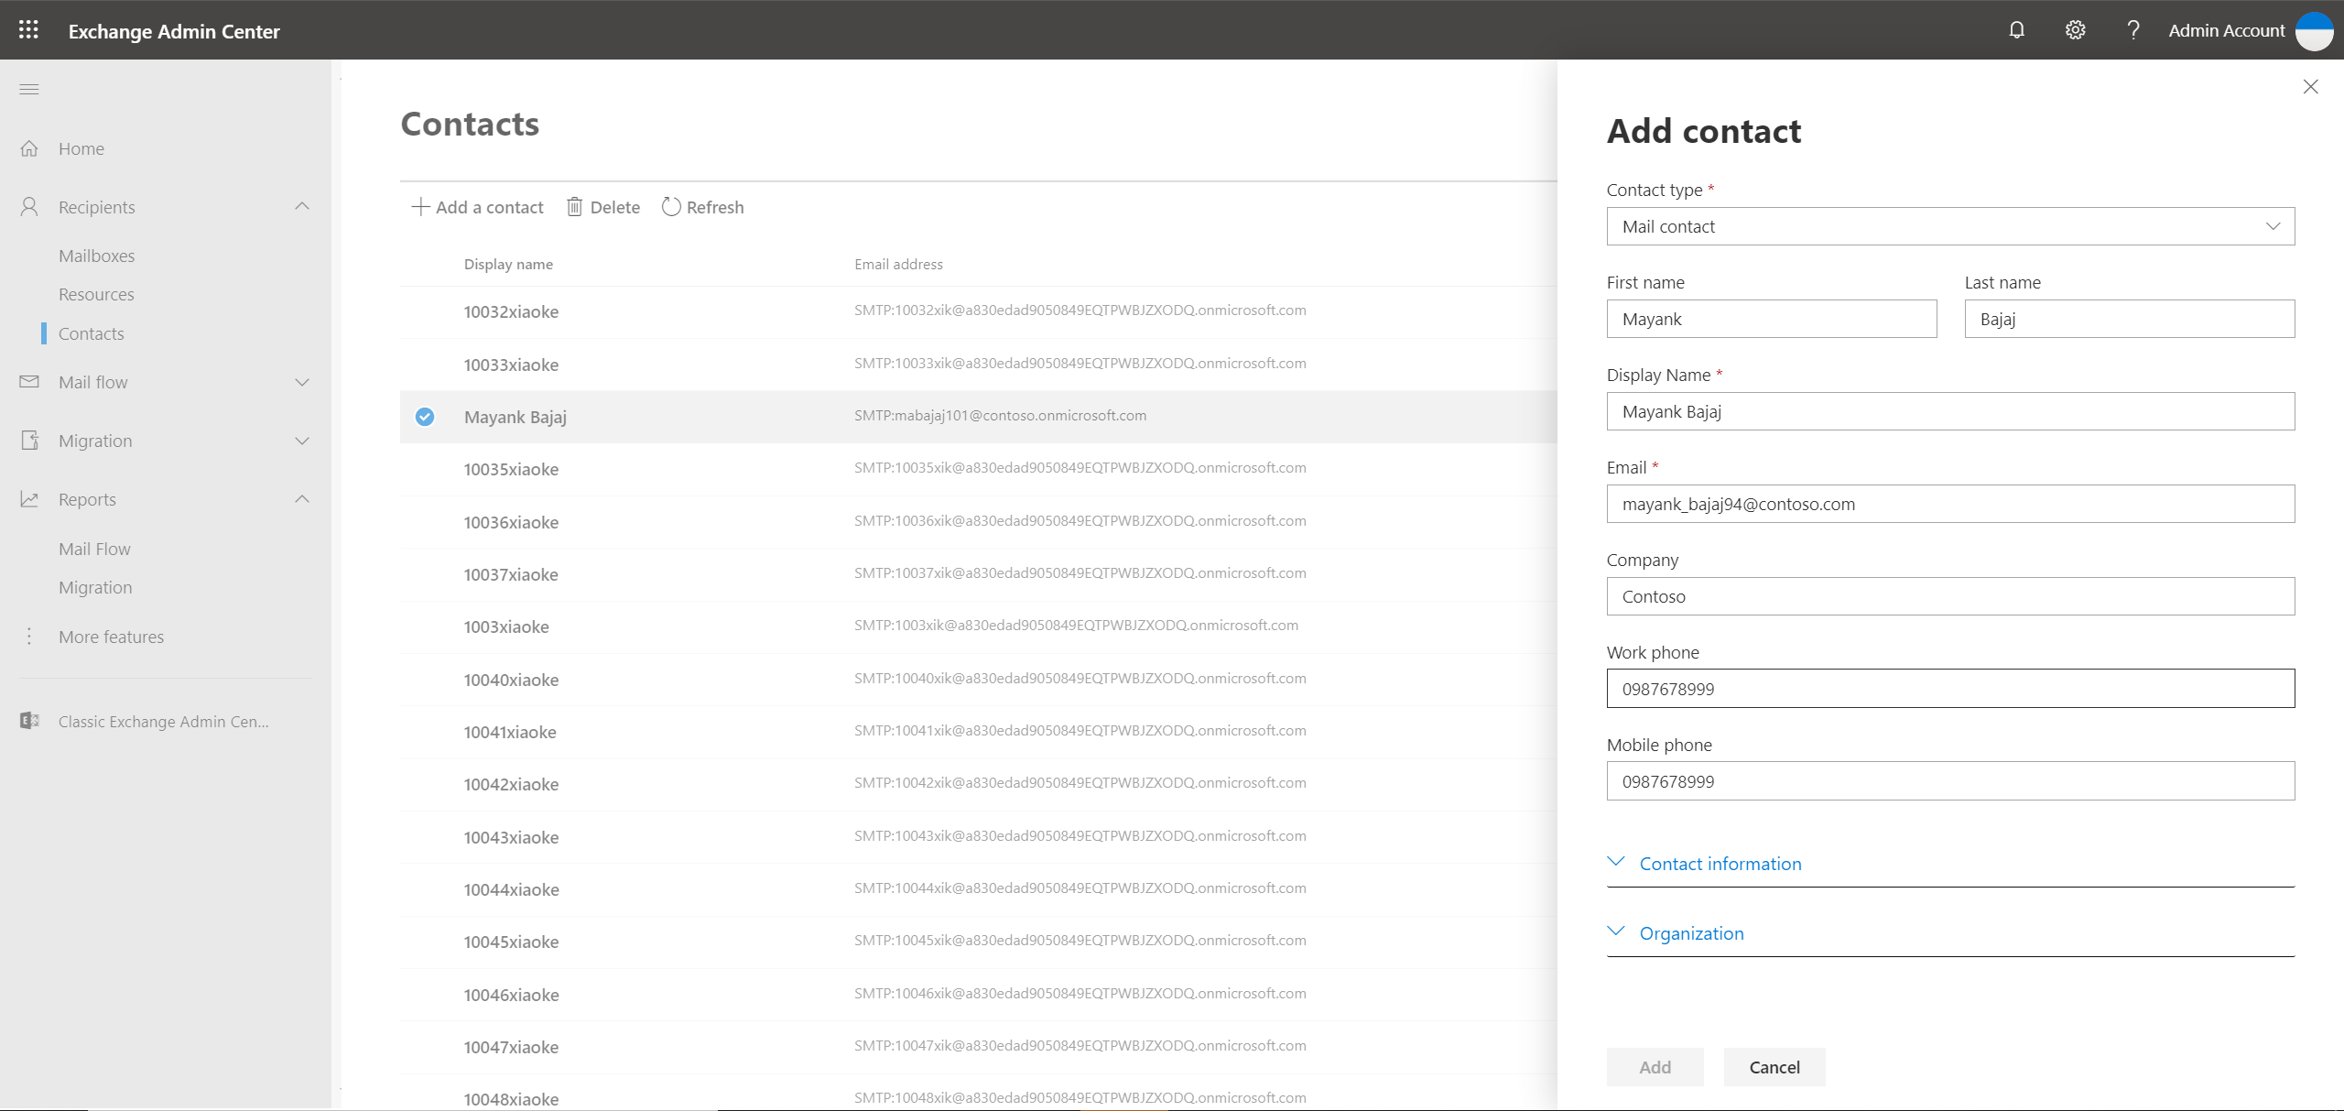Image resolution: width=2344 pixels, height=1111 pixels.
Task: Open the Contacts menu item
Action: pos(90,332)
